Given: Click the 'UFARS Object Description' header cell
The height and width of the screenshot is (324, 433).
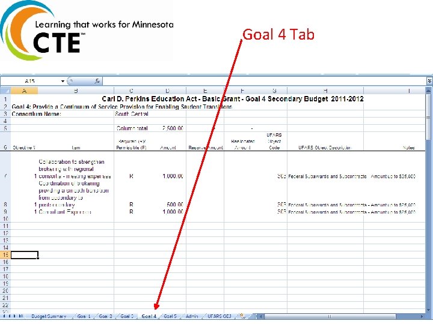Looking at the screenshot, I should pyautogui.click(x=325, y=148).
